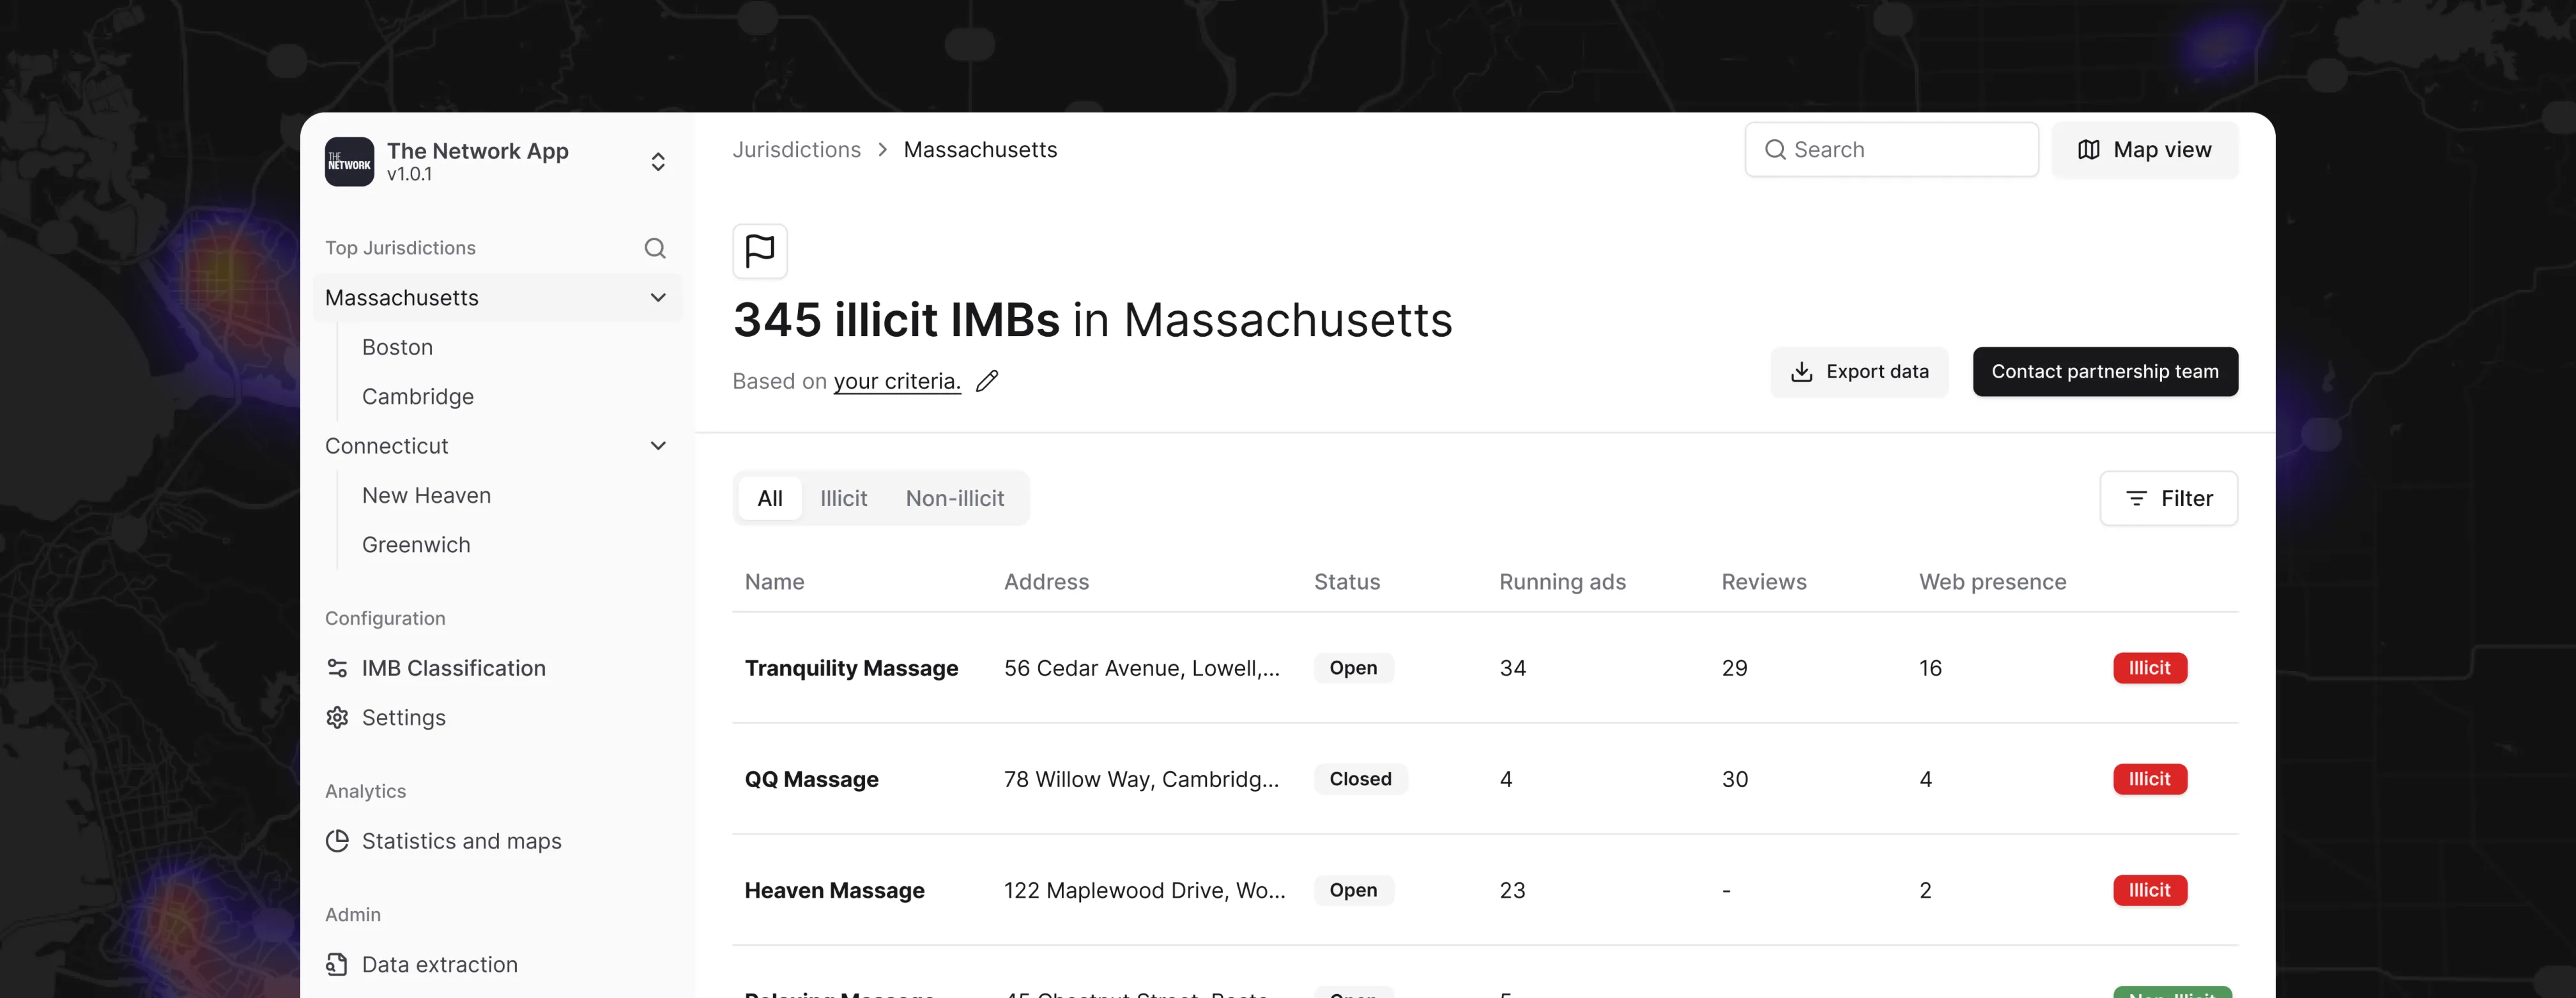Click The Network App logo
The width and height of the screenshot is (2576, 998).
(x=349, y=162)
